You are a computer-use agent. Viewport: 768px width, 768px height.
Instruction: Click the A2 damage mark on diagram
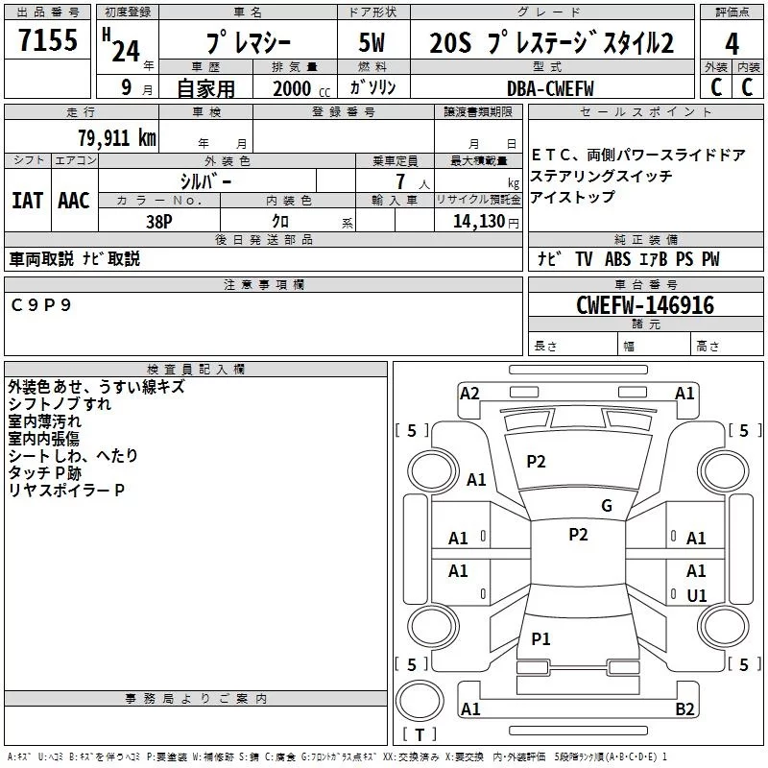tap(469, 394)
